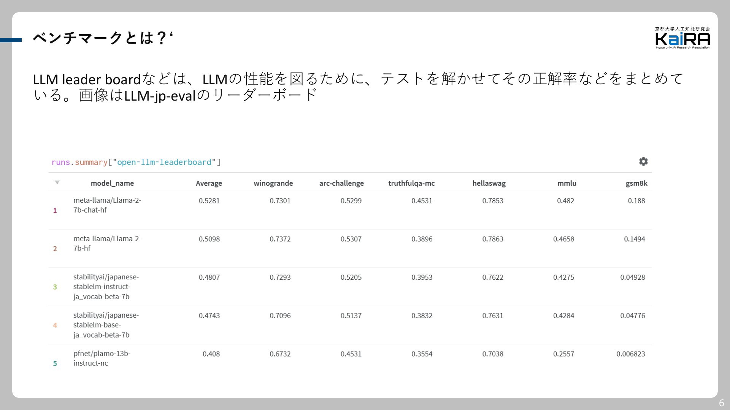
Task: Click gsm8k value 0.006823
Action: coord(631,354)
